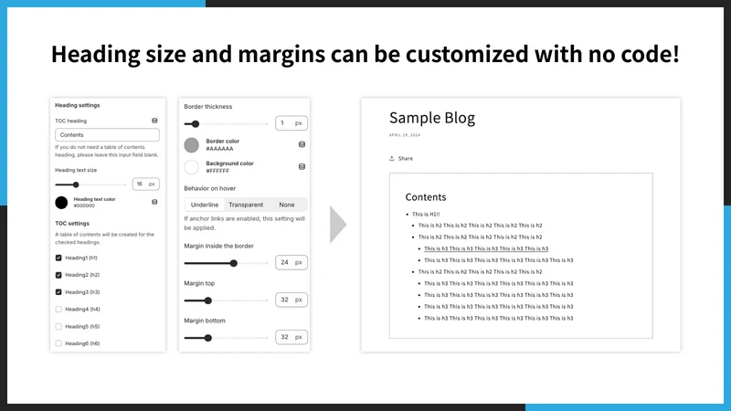Click the Share icon under blog date

coord(392,158)
